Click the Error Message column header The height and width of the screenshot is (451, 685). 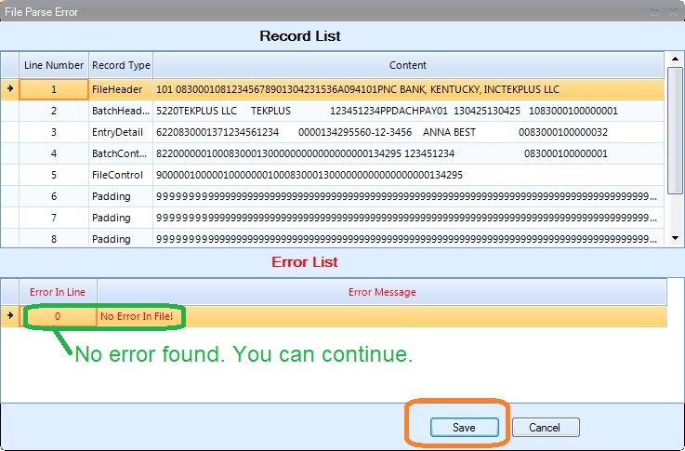(x=382, y=292)
